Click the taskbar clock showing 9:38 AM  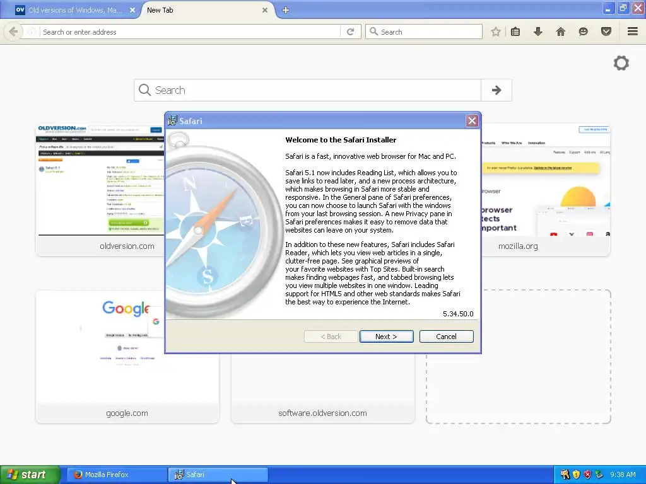coord(623,475)
